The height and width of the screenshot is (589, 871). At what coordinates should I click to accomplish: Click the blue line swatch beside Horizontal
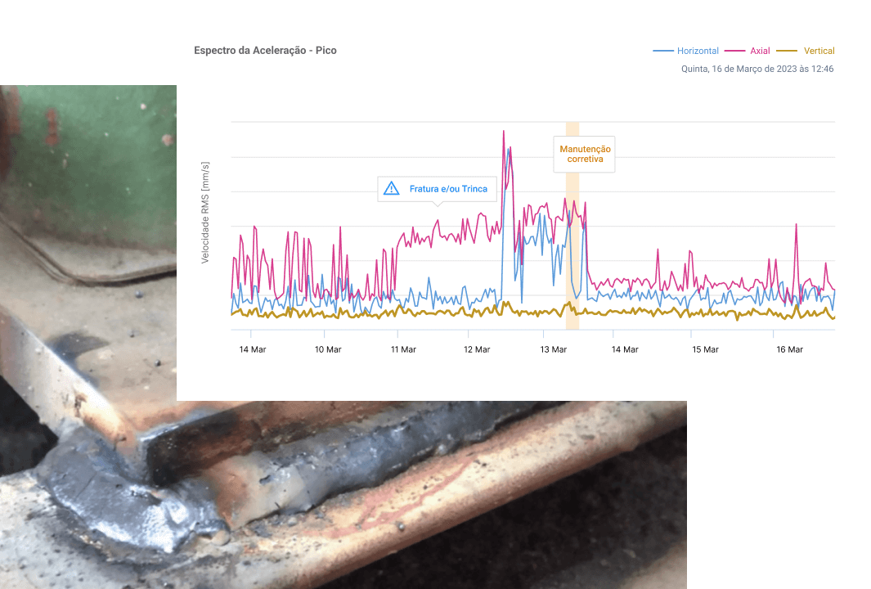(662, 51)
